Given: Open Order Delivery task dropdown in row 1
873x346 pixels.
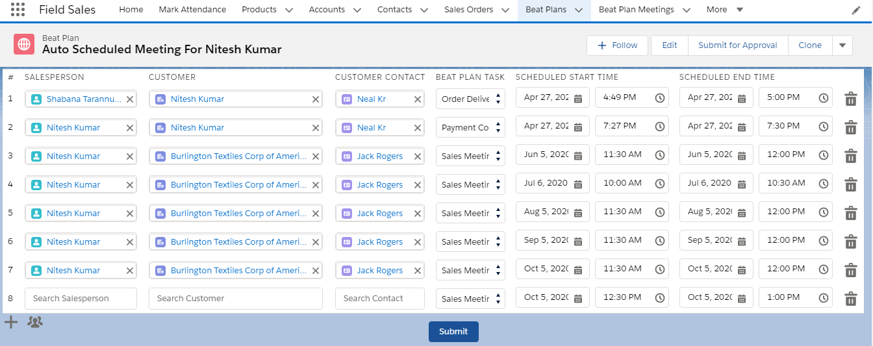Looking at the screenshot, I should point(470,99).
